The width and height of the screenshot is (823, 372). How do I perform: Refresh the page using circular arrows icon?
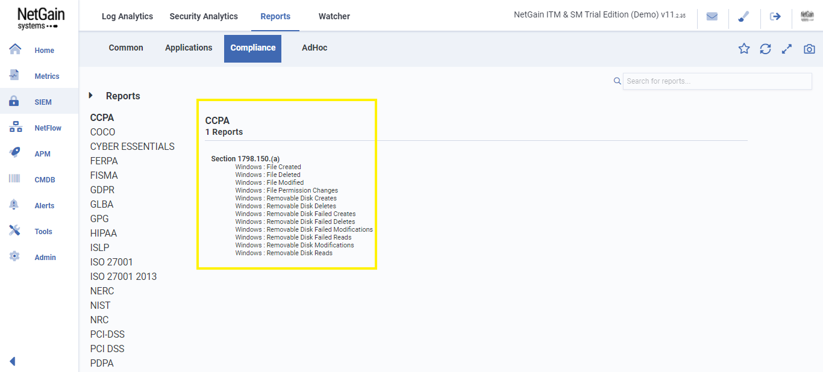[x=765, y=49]
